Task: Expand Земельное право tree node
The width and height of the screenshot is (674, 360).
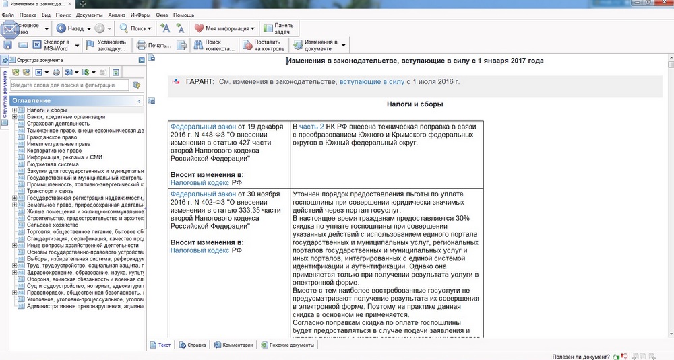Action: click(x=14, y=205)
